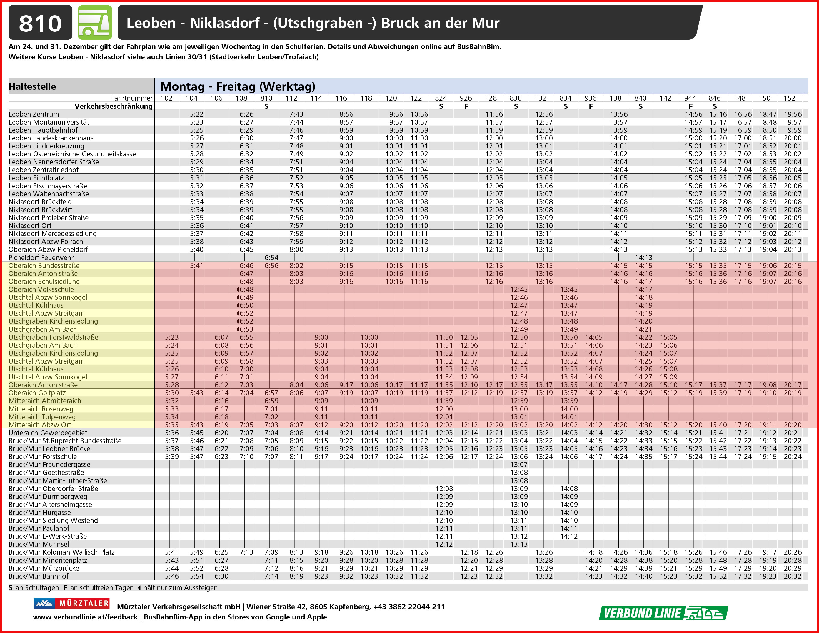Select trip number 102 column header
The image size is (819, 633).
166,98
